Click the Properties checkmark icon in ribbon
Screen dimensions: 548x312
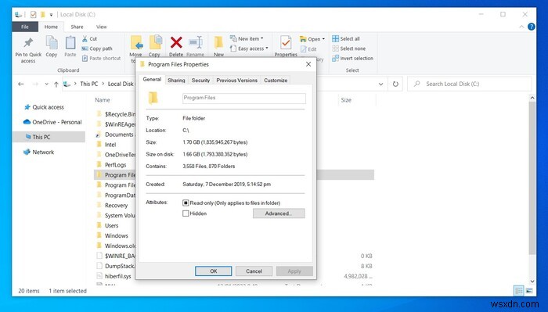coord(286,43)
